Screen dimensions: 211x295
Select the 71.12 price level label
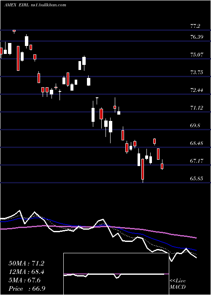(197, 108)
